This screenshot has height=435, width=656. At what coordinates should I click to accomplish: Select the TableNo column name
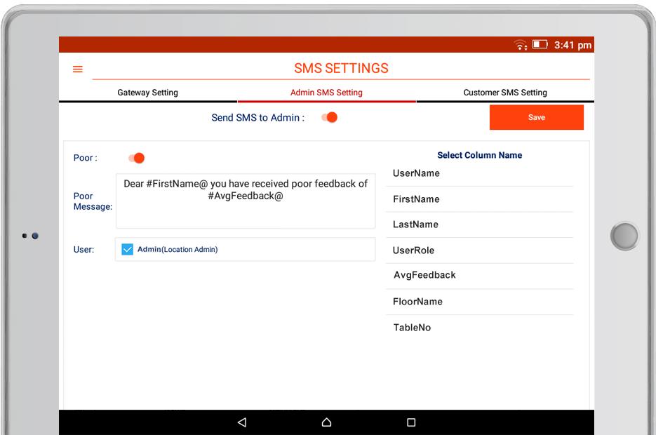412,328
